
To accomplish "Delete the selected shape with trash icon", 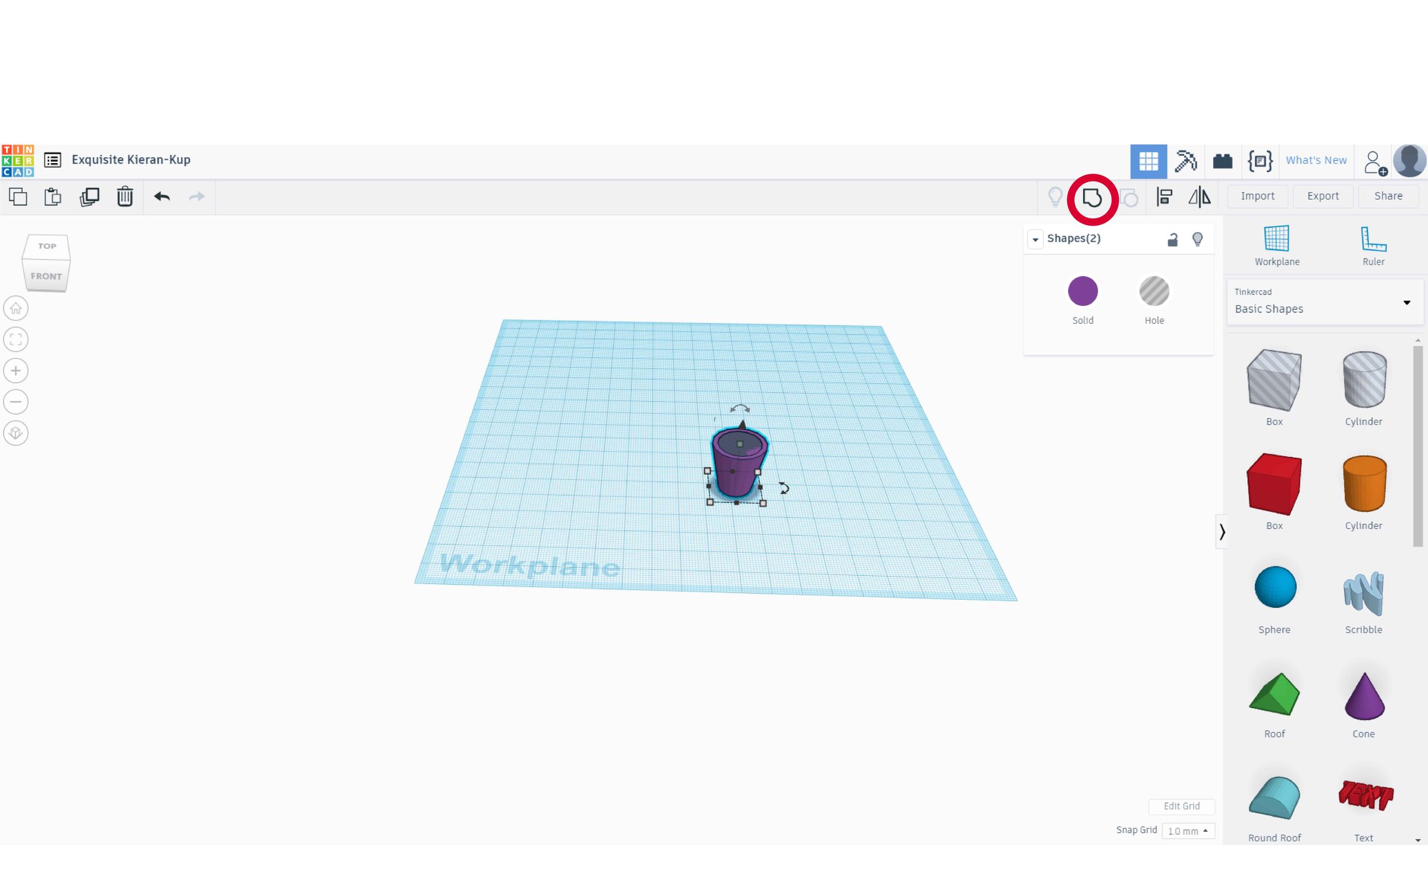I will point(124,196).
